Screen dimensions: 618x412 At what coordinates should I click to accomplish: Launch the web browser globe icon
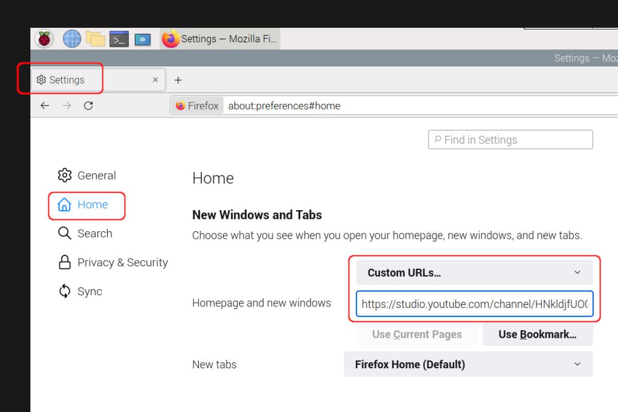tap(72, 39)
